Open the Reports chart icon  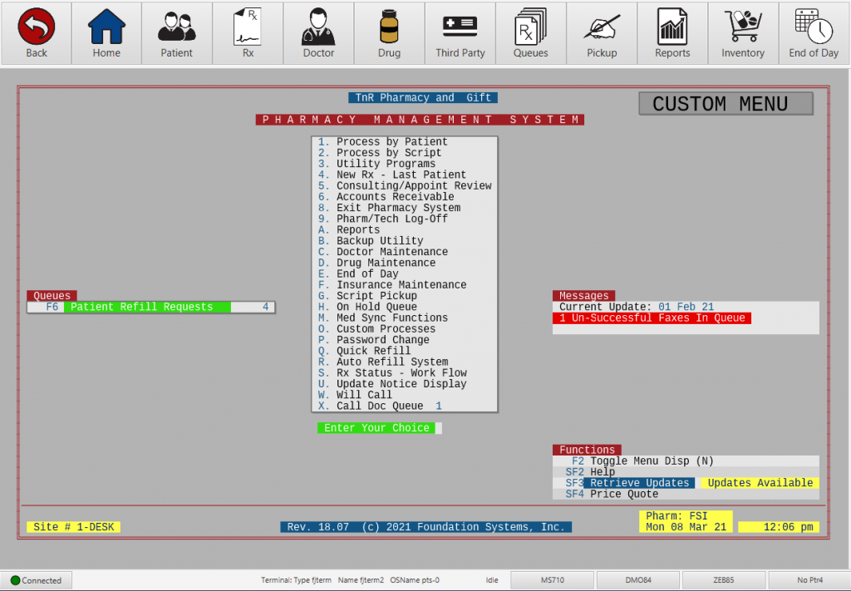click(x=671, y=27)
